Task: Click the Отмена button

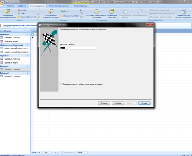Action: pos(104,103)
